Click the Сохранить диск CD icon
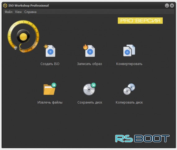The height and width of the screenshot is (150, 177). [x=89, y=89]
